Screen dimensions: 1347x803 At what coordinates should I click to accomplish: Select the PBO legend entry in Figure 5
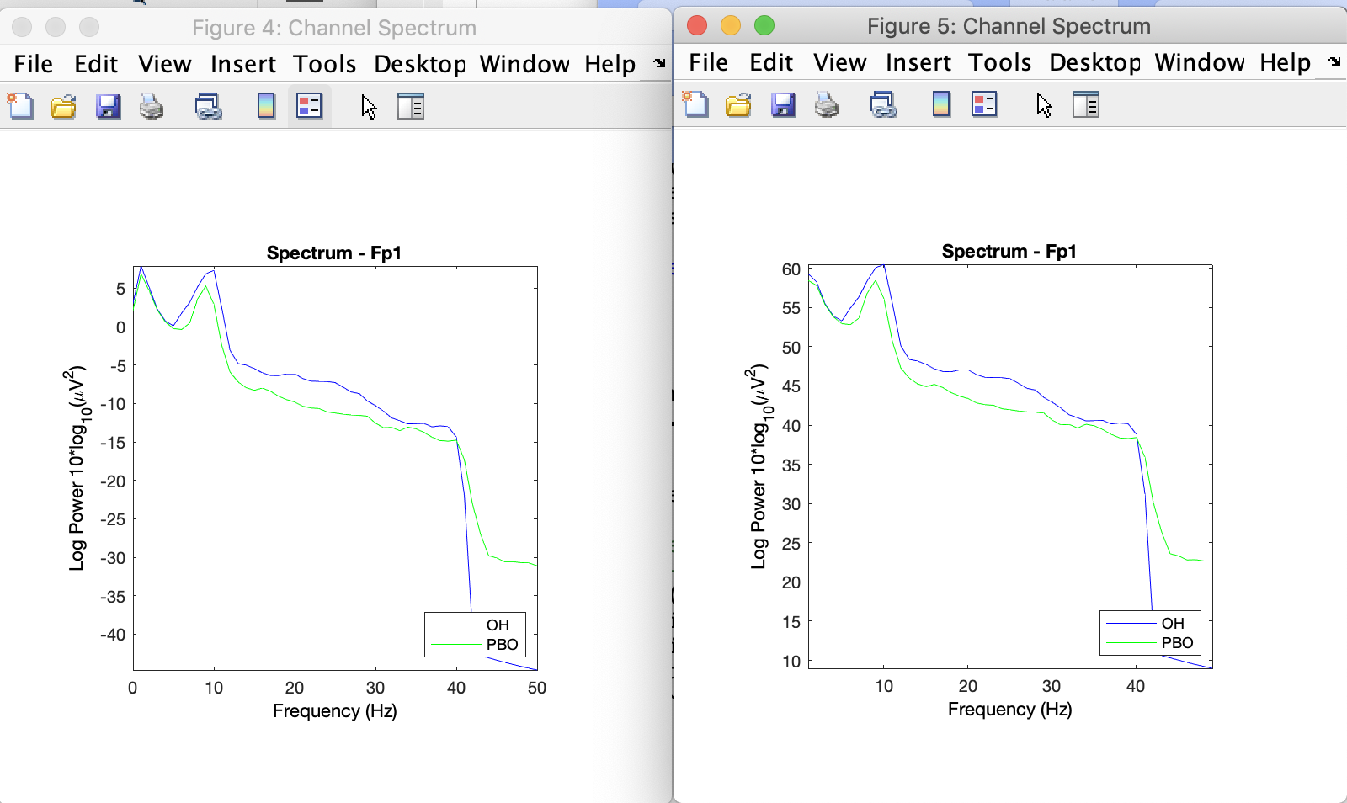click(1178, 642)
